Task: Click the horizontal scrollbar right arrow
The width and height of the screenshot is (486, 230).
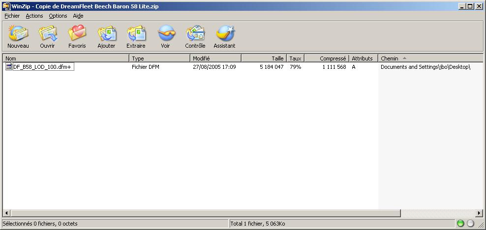Action: tap(479, 213)
